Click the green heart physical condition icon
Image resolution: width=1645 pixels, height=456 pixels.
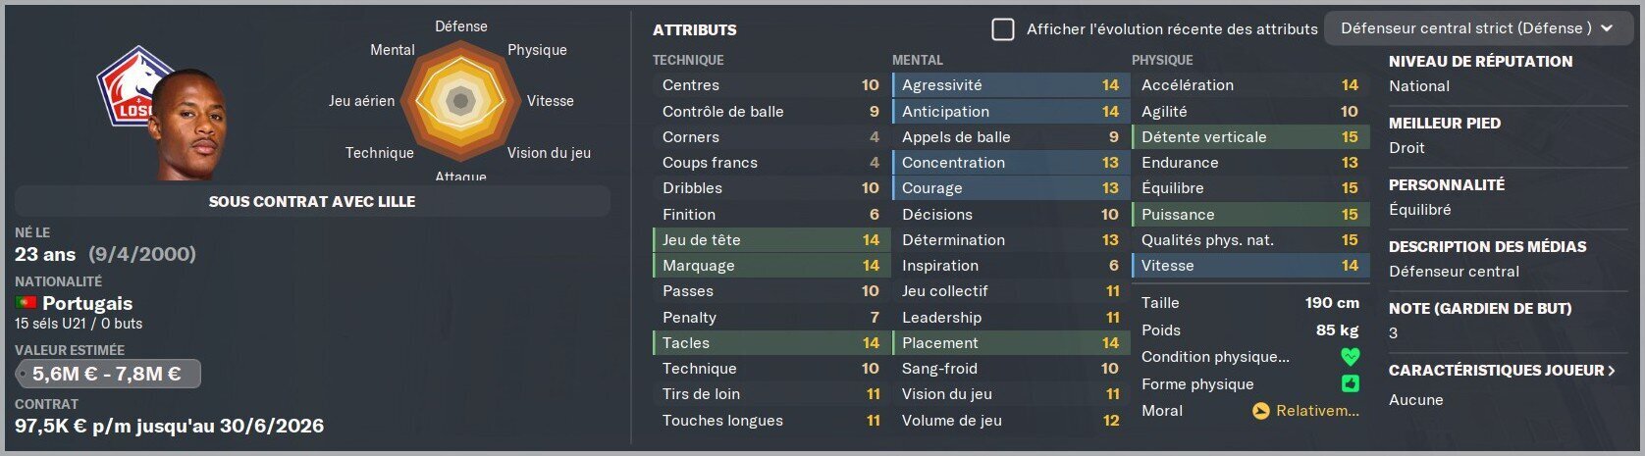tap(1351, 357)
